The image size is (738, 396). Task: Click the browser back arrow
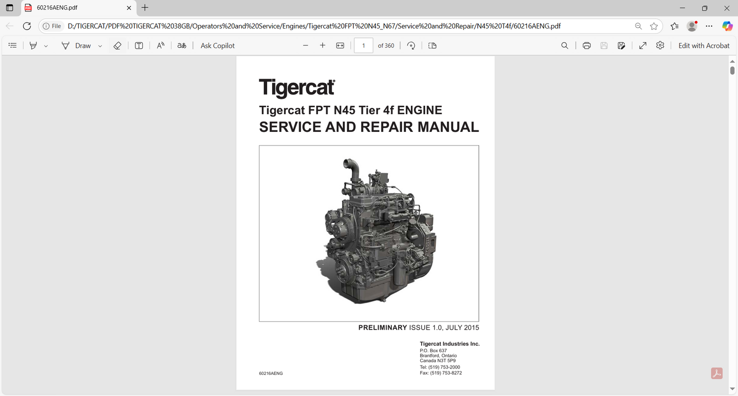coord(9,26)
